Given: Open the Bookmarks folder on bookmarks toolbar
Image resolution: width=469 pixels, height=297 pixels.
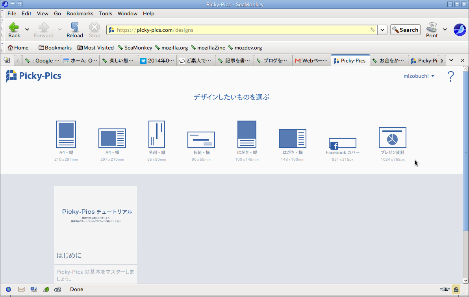Looking at the screenshot, I should [55, 48].
